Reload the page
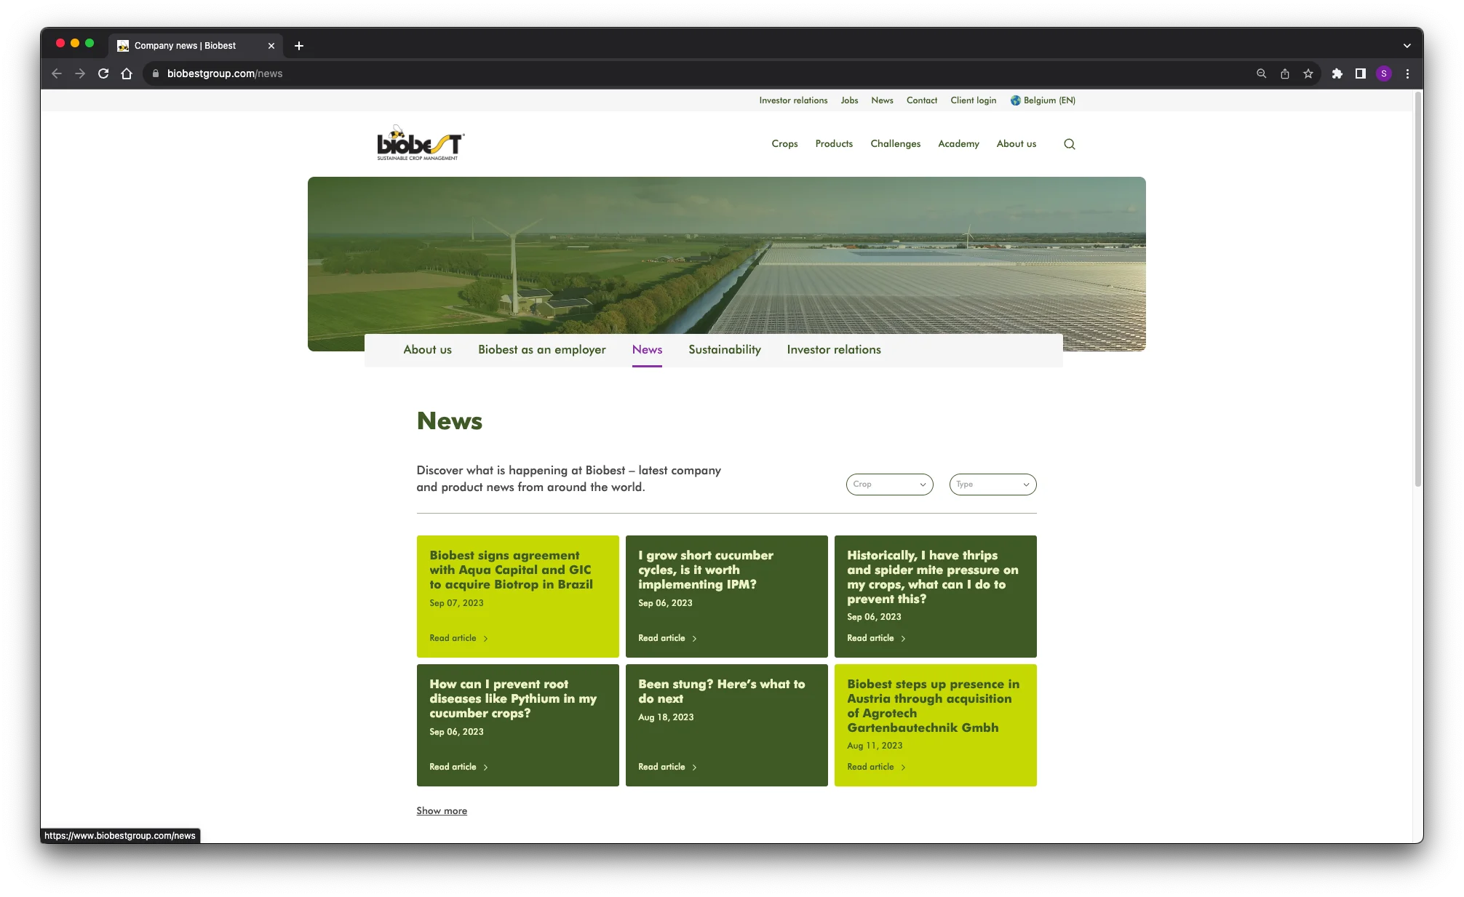Screen dimensions: 1464x897 (x=103, y=73)
